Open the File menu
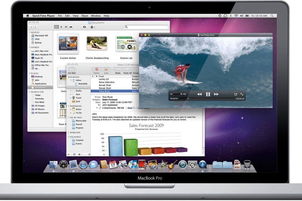 pyautogui.click(x=60, y=16)
